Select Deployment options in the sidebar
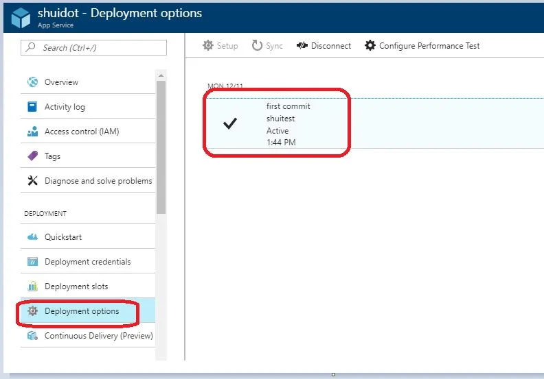This screenshot has width=544, height=379. pos(88,311)
